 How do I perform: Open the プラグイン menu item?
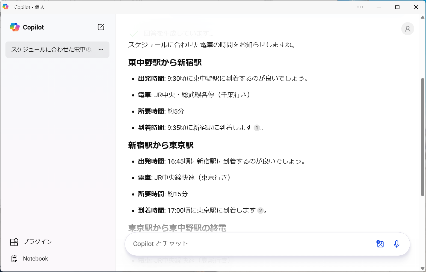click(x=37, y=242)
